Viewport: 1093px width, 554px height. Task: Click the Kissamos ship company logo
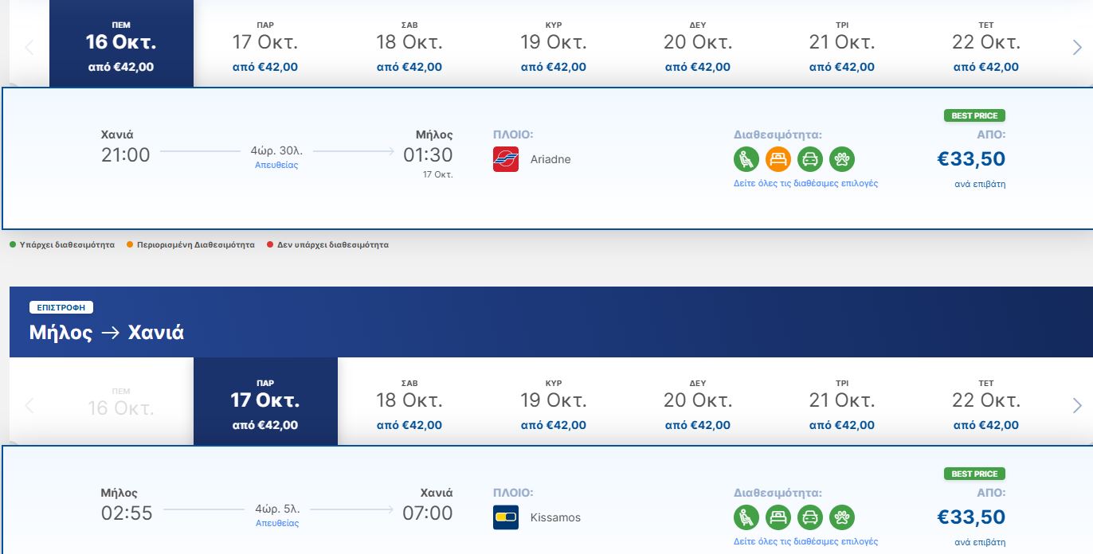[506, 517]
